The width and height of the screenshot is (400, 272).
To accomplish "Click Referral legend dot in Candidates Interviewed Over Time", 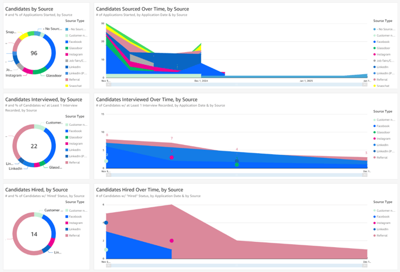I will click(x=374, y=158).
